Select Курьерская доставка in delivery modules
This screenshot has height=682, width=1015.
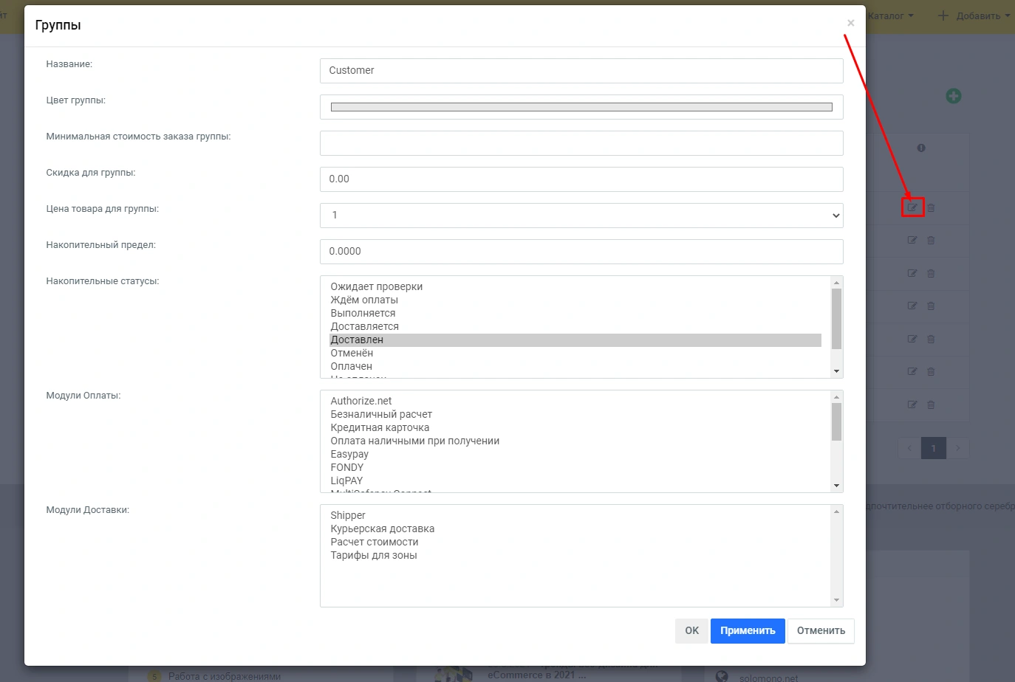click(382, 528)
